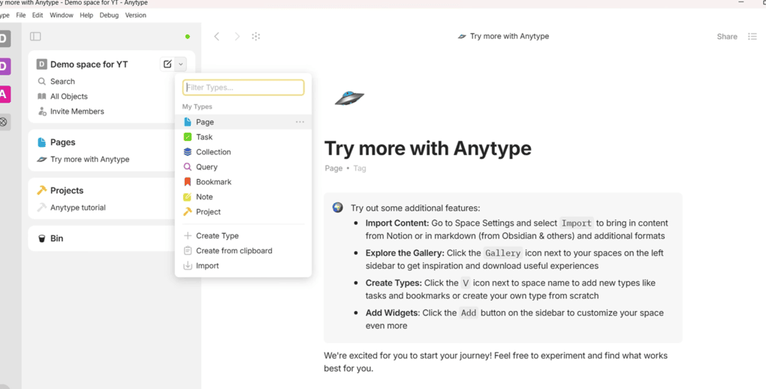Viewport: 766px width, 389px height.
Task: Open the Debug menu
Action: click(x=109, y=15)
